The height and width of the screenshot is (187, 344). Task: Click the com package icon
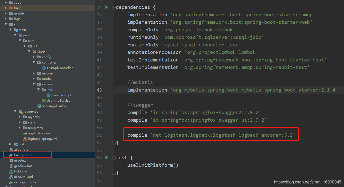coord(25,40)
